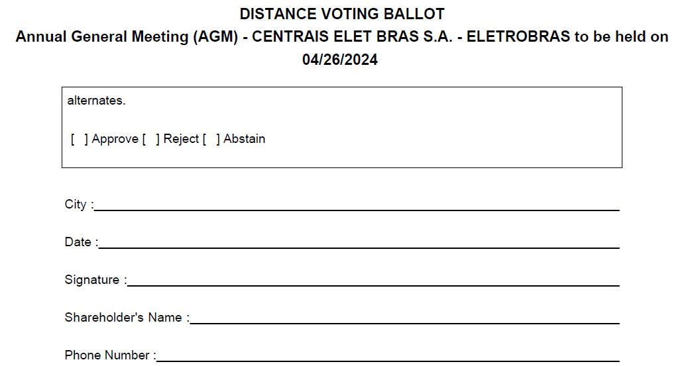Click the "DISTANCE VOTING BALLOT" title
Image resolution: width=696 pixels, height=366 pixels.
coord(341,14)
